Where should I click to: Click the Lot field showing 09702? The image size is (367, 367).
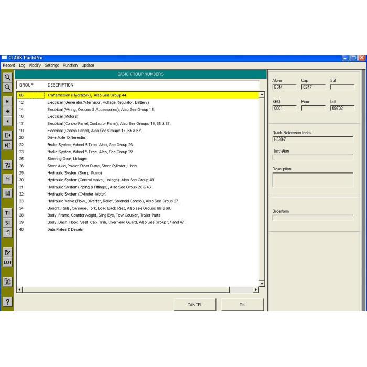[342, 108]
